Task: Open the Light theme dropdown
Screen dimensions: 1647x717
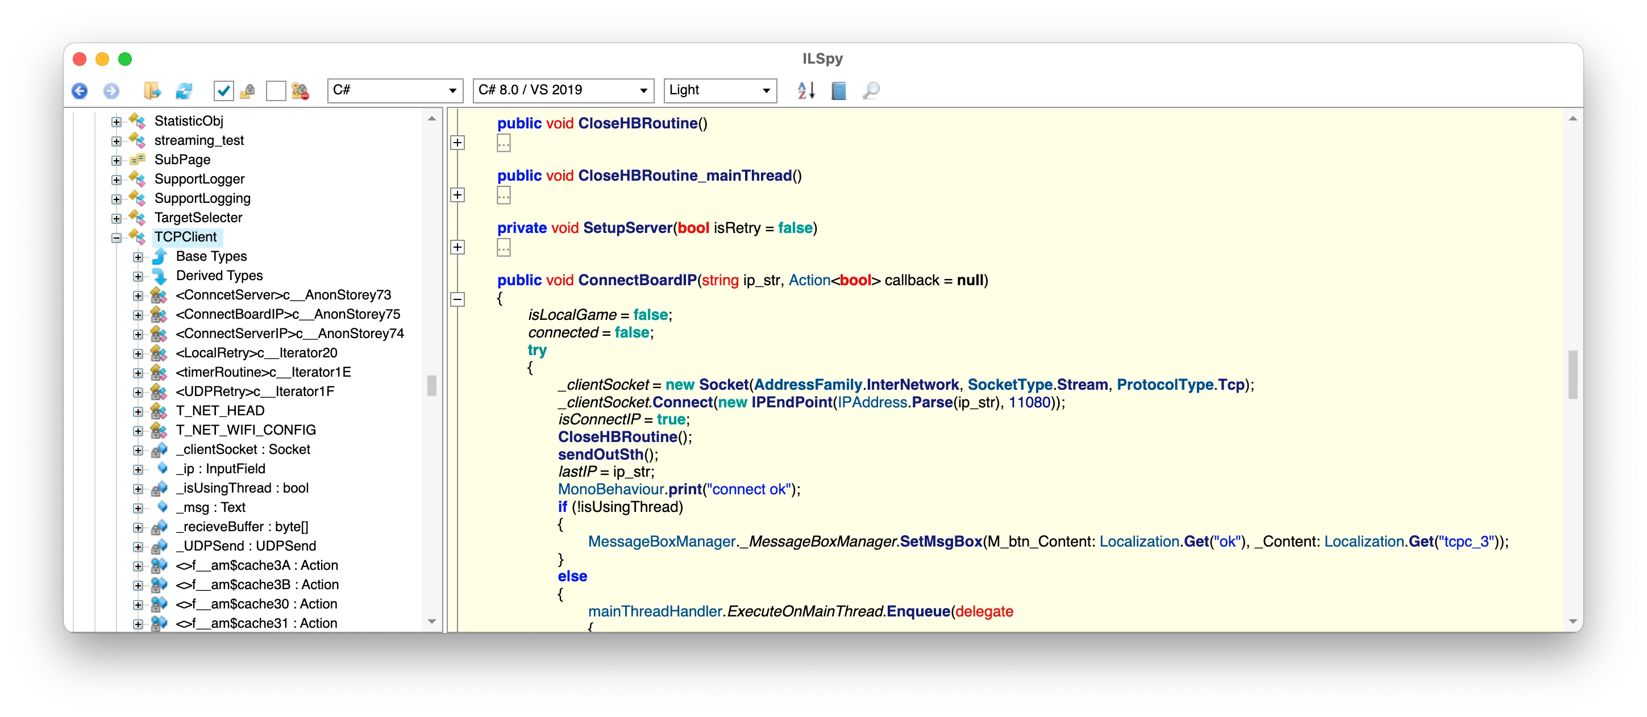Action: (x=719, y=90)
